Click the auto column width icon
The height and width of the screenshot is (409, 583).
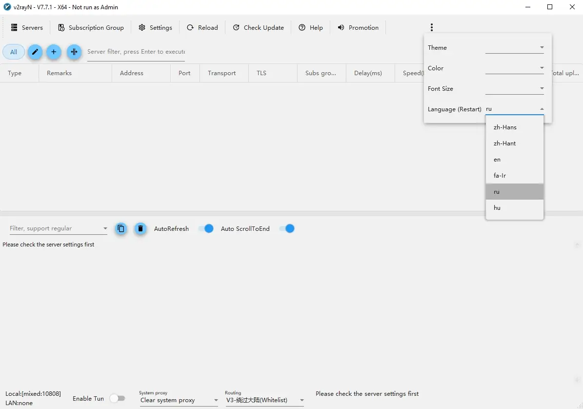[x=74, y=52]
